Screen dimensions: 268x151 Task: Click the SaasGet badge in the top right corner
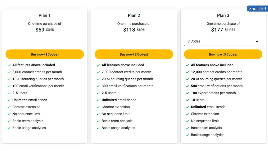[257, 8]
